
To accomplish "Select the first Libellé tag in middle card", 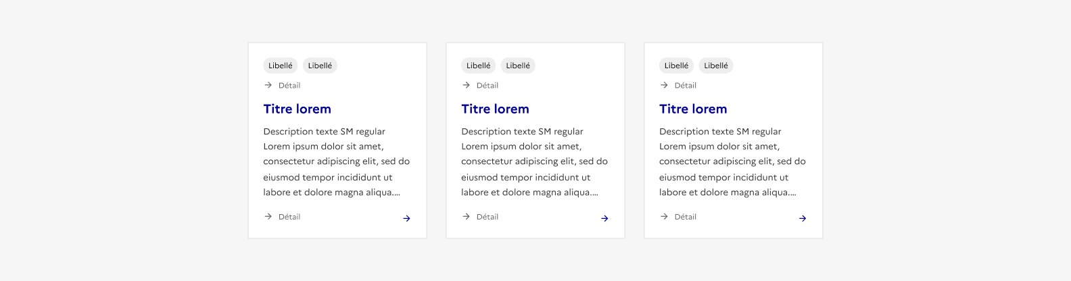I will coord(478,66).
